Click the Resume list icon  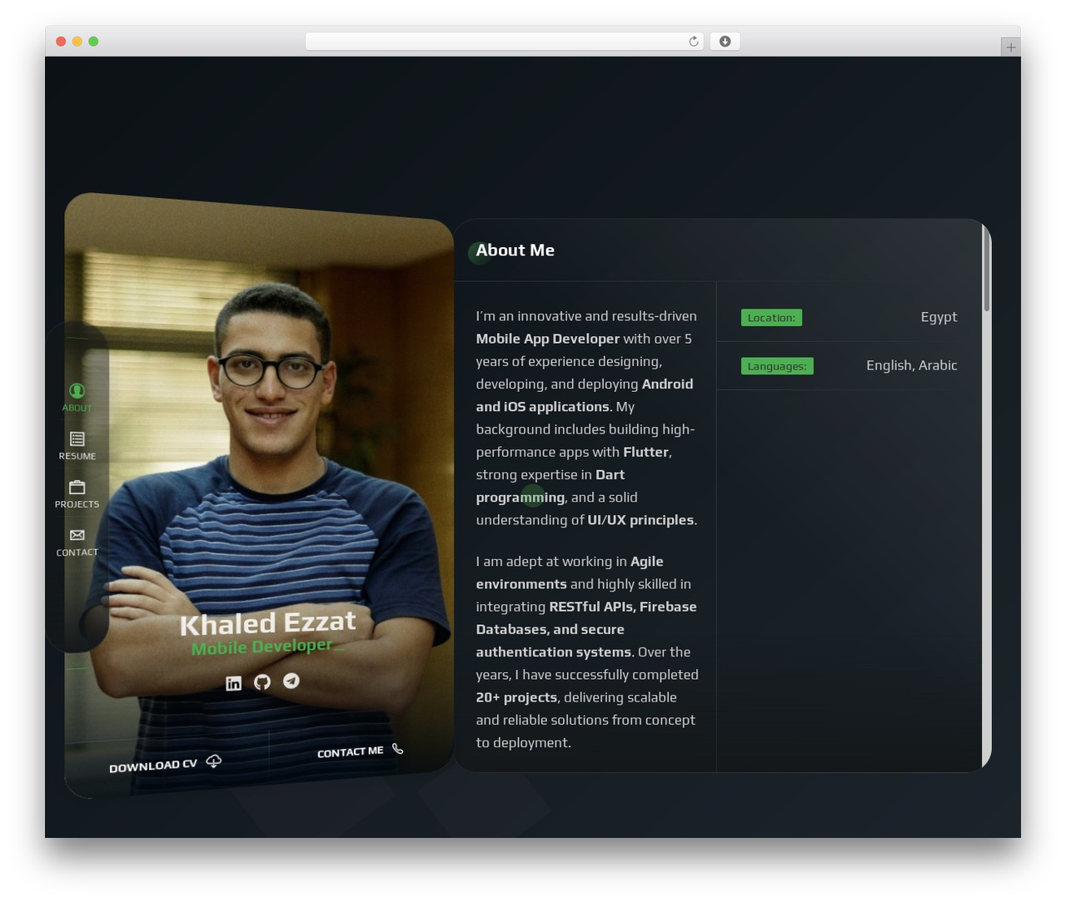coord(77,439)
